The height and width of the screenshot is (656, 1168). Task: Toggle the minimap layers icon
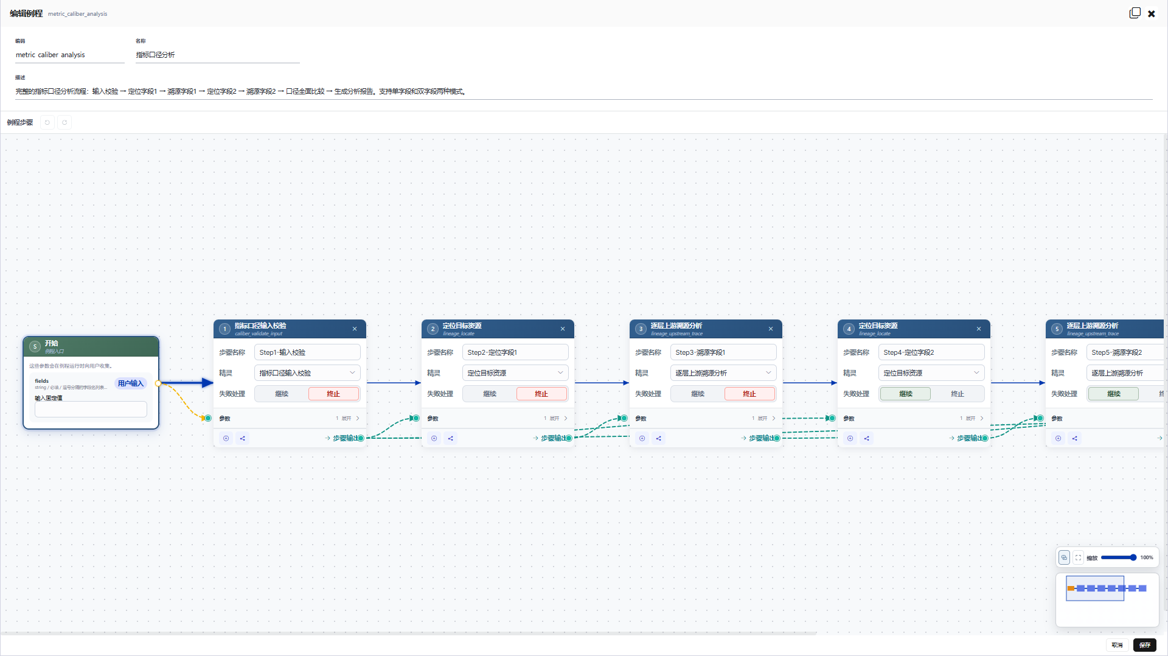click(1064, 557)
